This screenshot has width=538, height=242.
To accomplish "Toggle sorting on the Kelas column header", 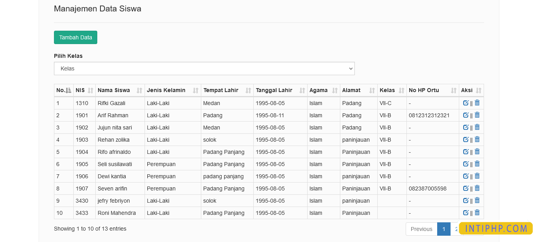I will (401, 90).
